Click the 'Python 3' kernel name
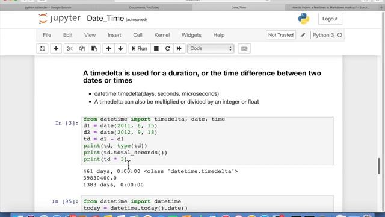The width and height of the screenshot is (385, 217). 323,35
